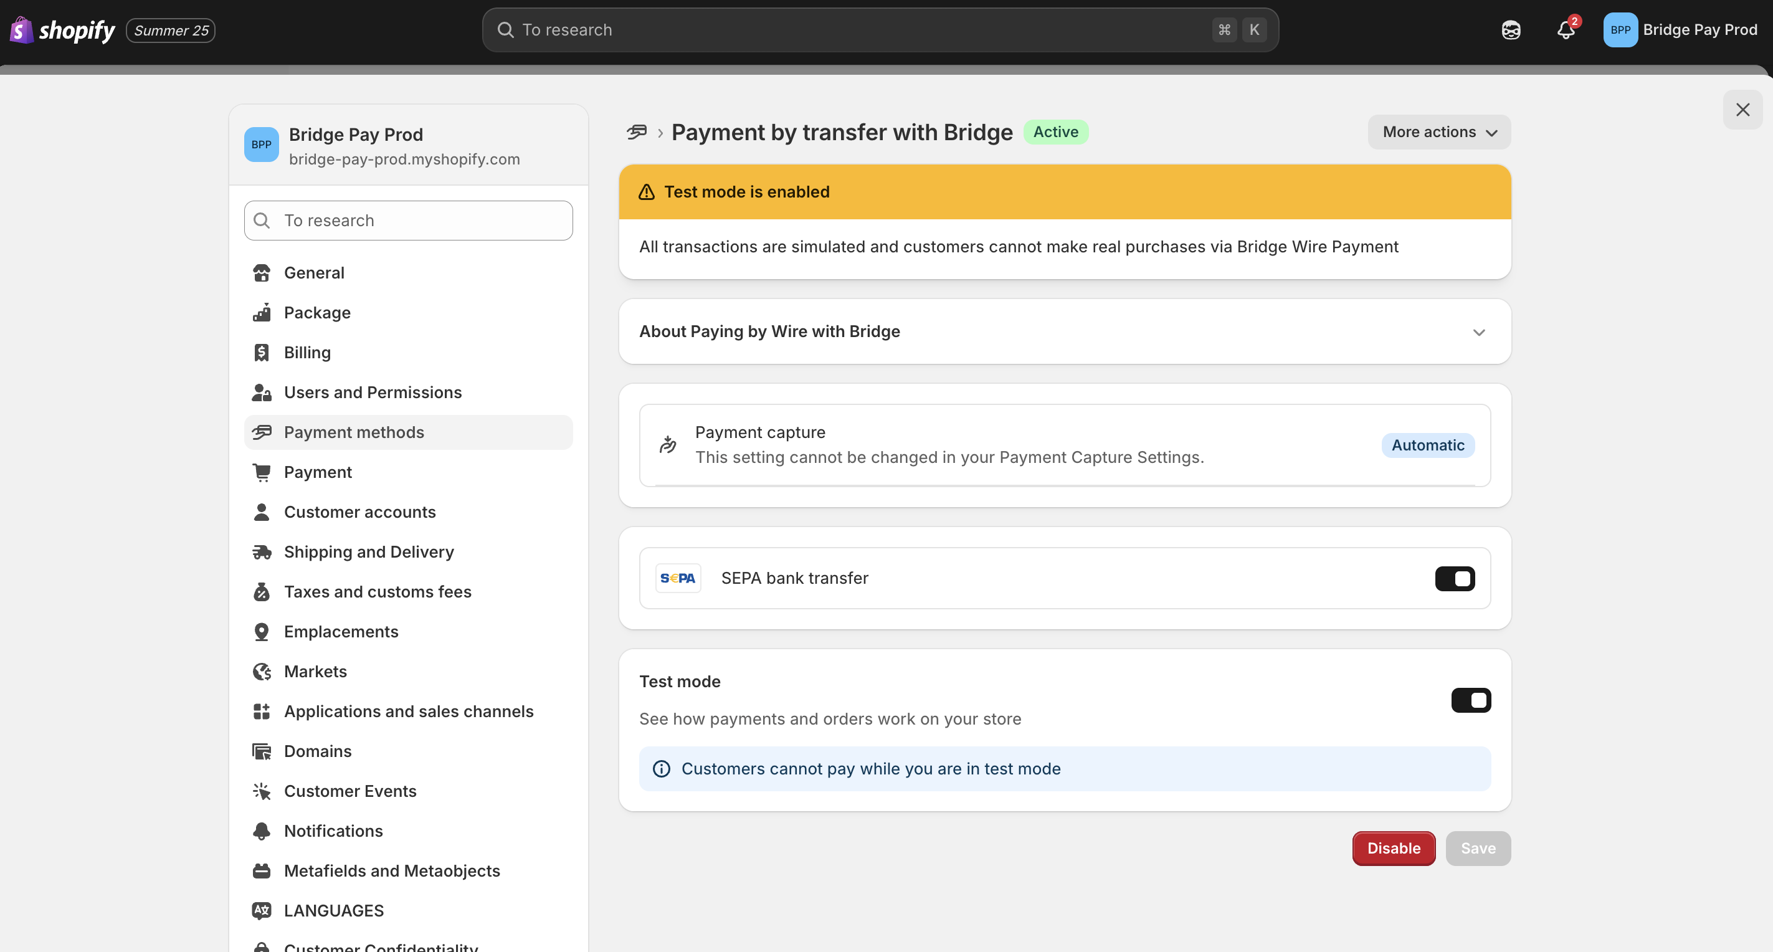This screenshot has height=952, width=1773.
Task: Select Payment methods in sidebar
Action: [408, 433]
